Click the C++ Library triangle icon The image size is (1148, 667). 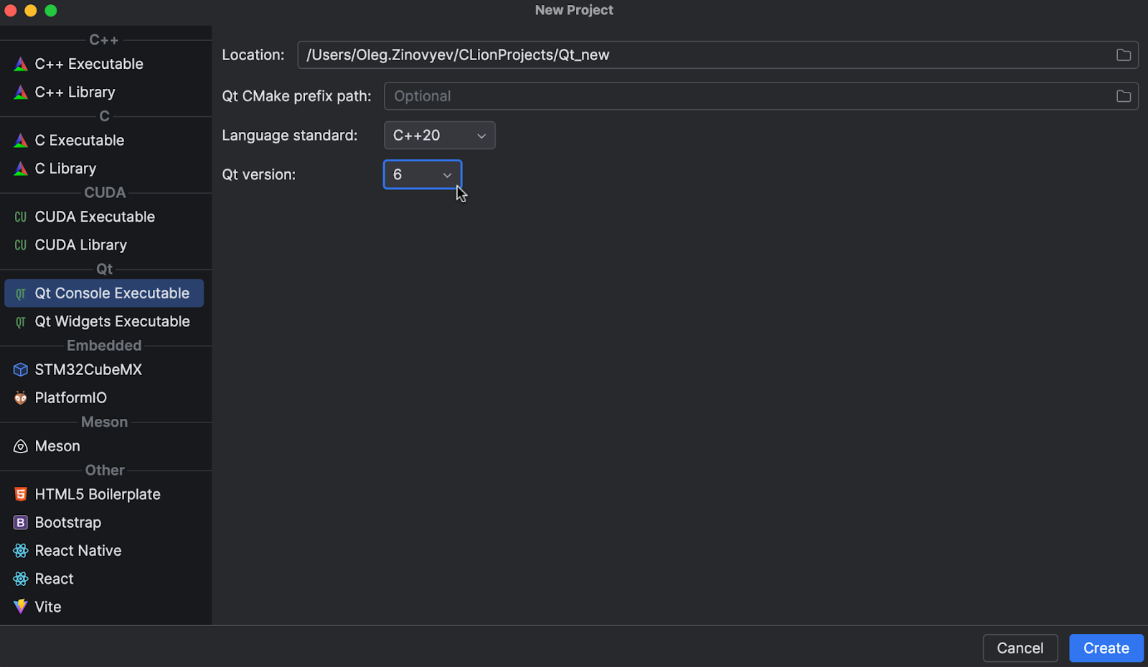pyautogui.click(x=21, y=92)
